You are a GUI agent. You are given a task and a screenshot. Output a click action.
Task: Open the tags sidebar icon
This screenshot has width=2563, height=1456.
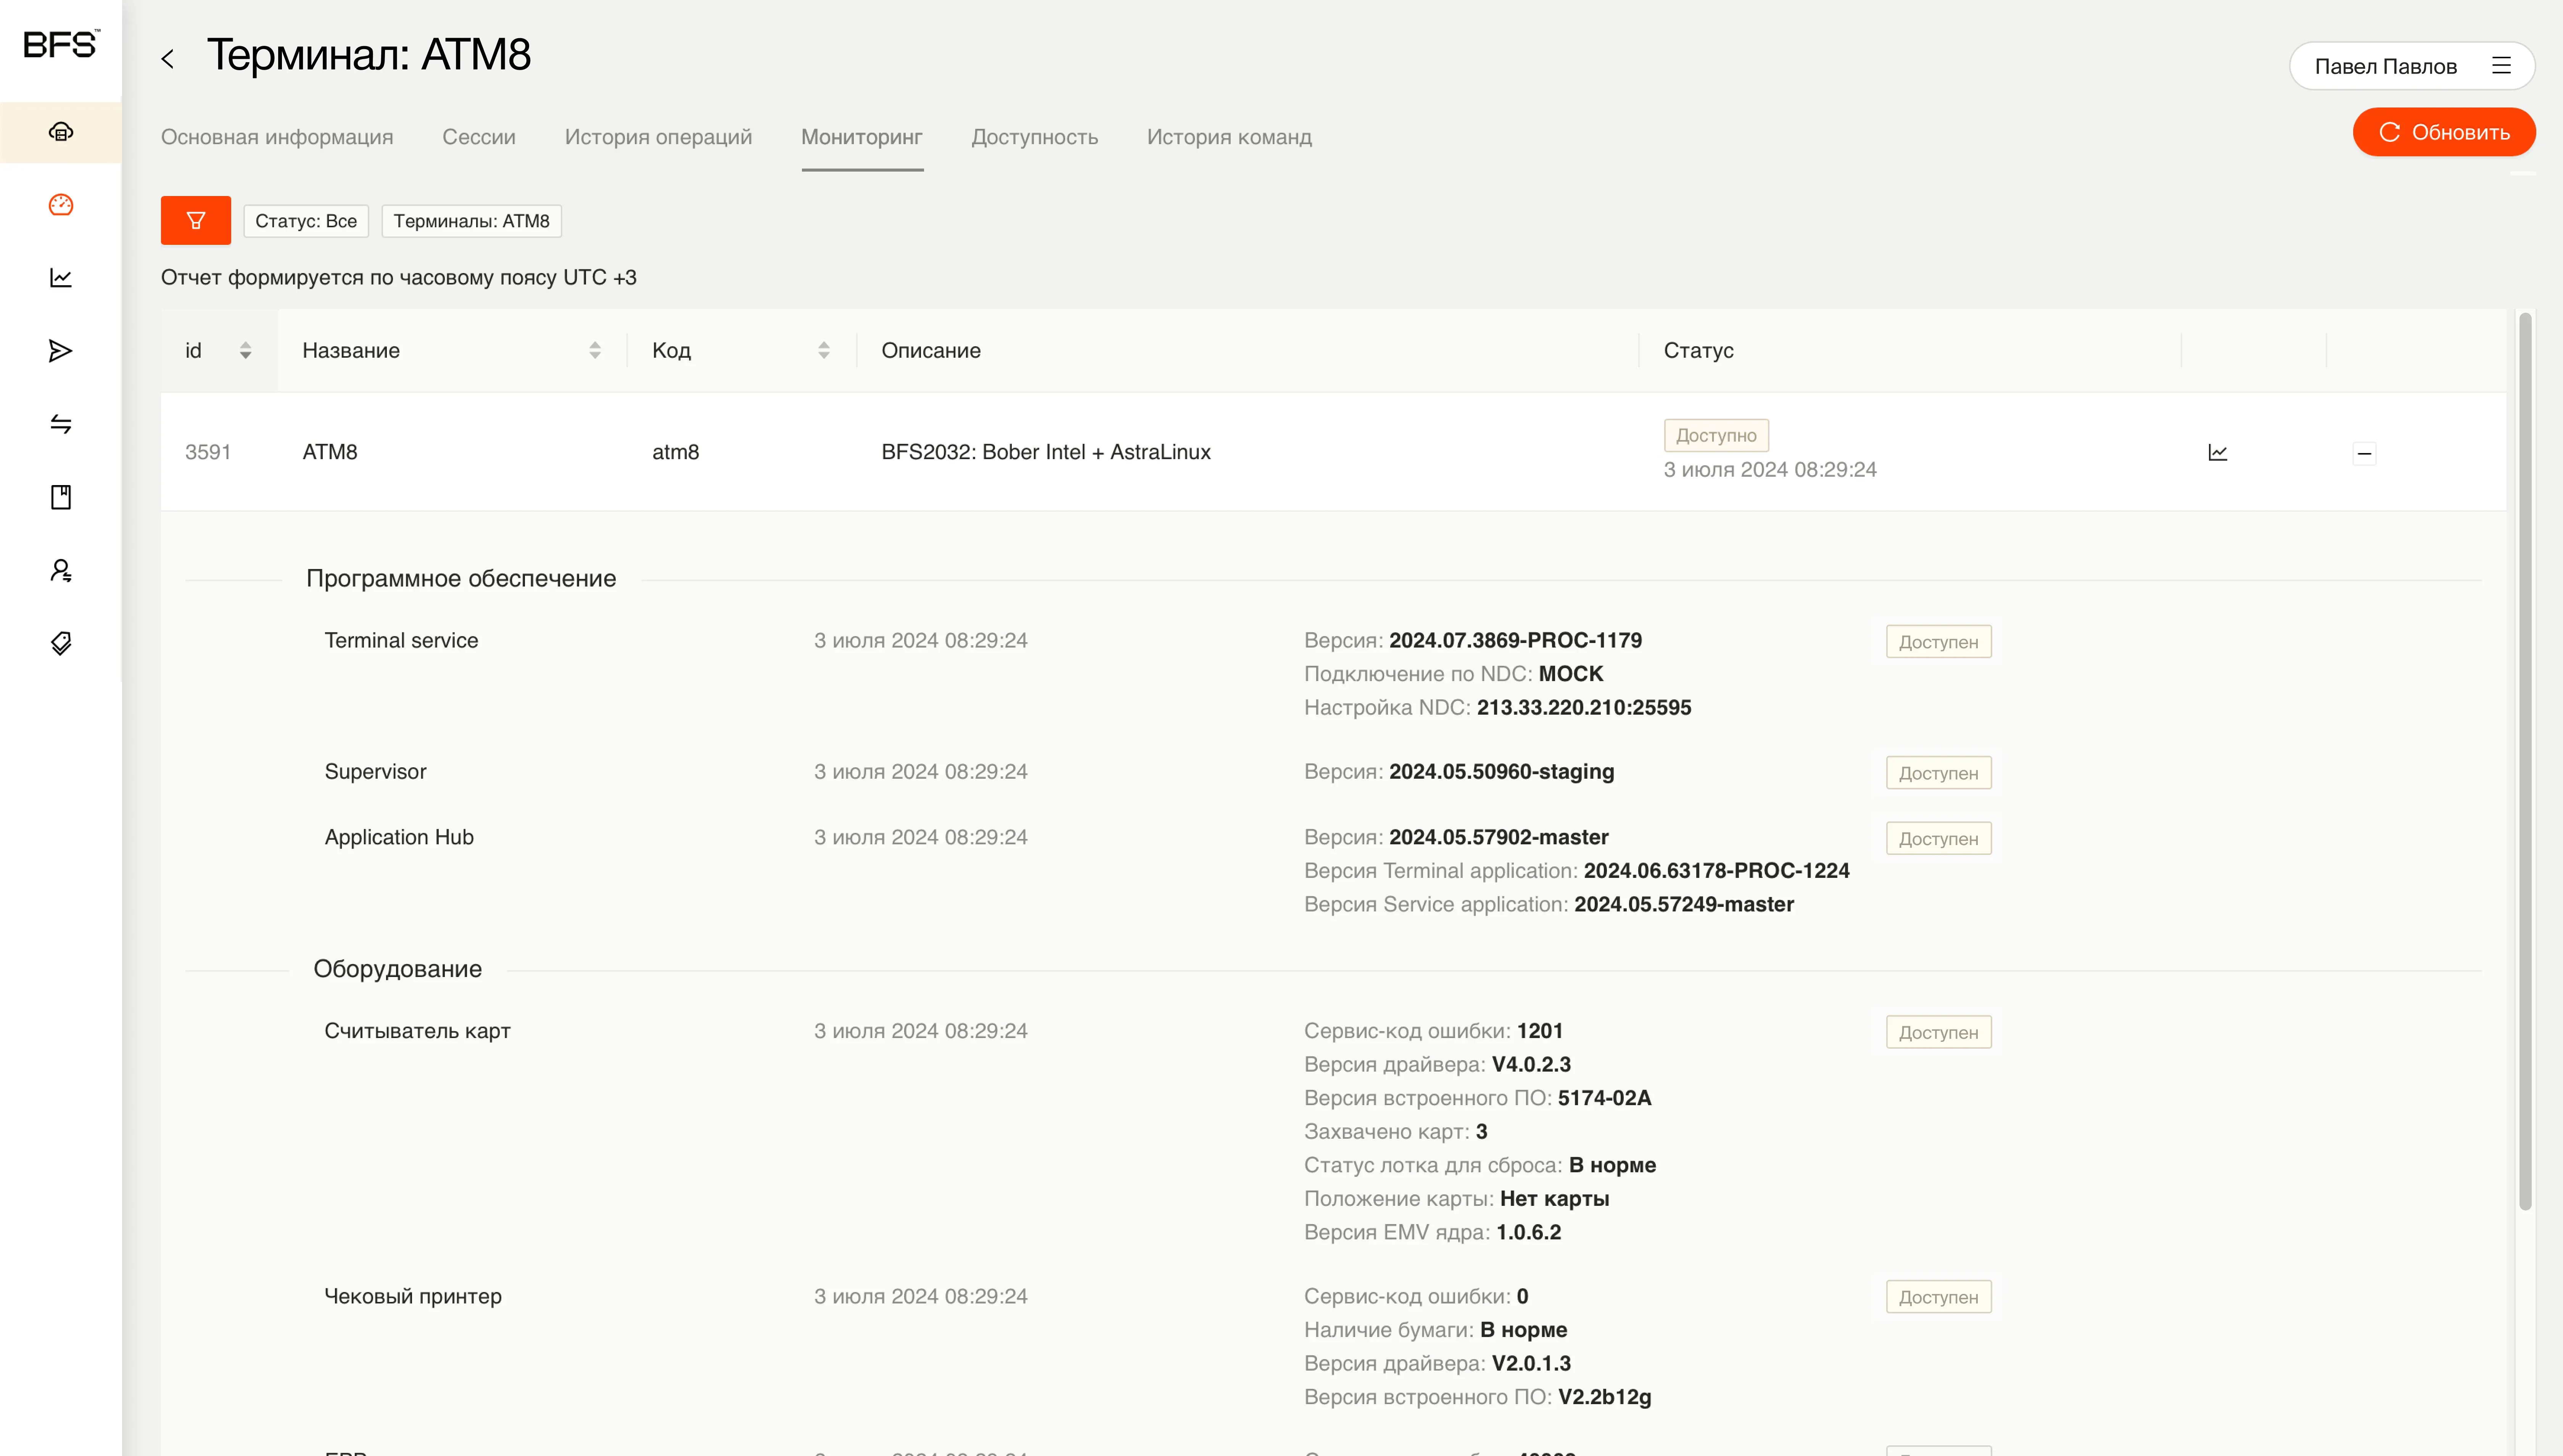coord(61,643)
